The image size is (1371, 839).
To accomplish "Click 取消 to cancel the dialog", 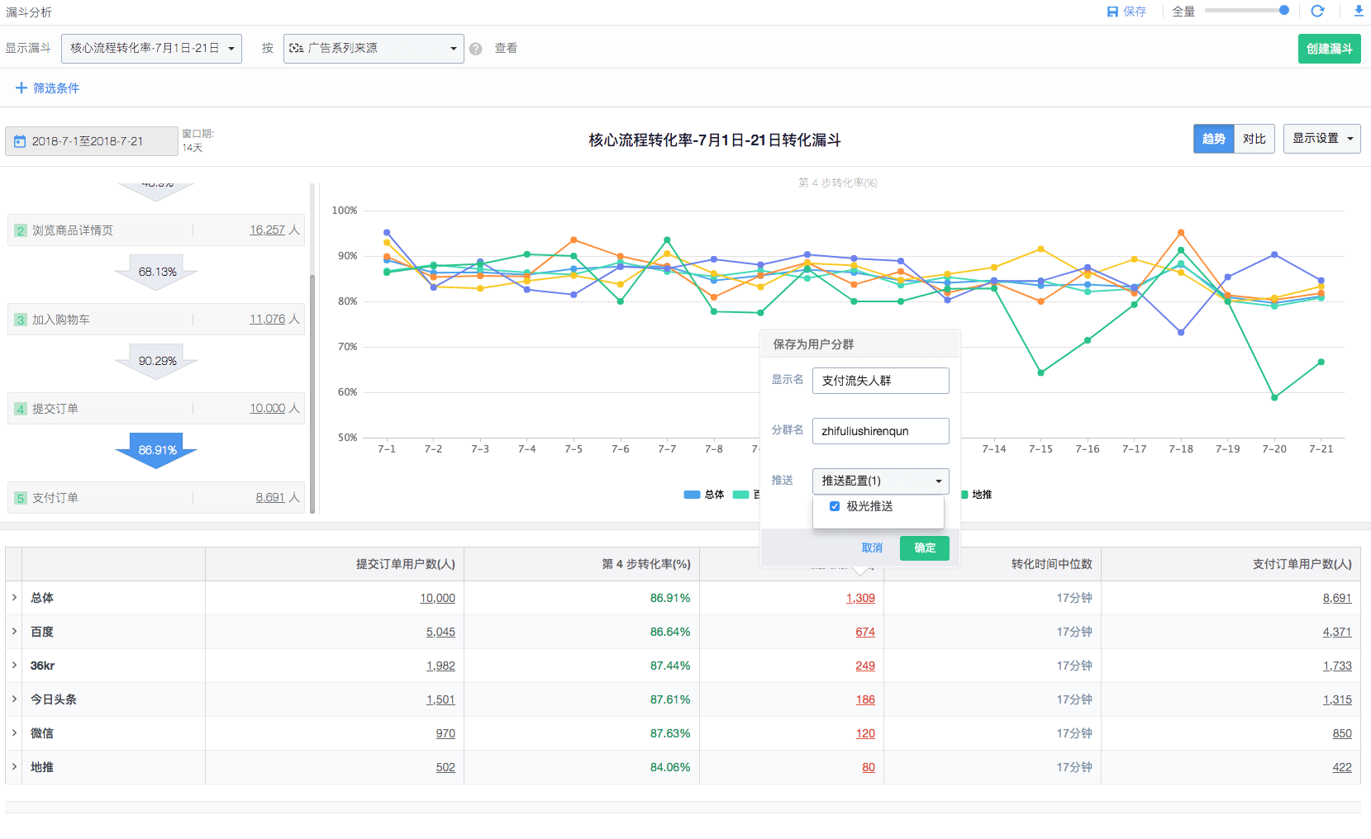I will point(872,547).
